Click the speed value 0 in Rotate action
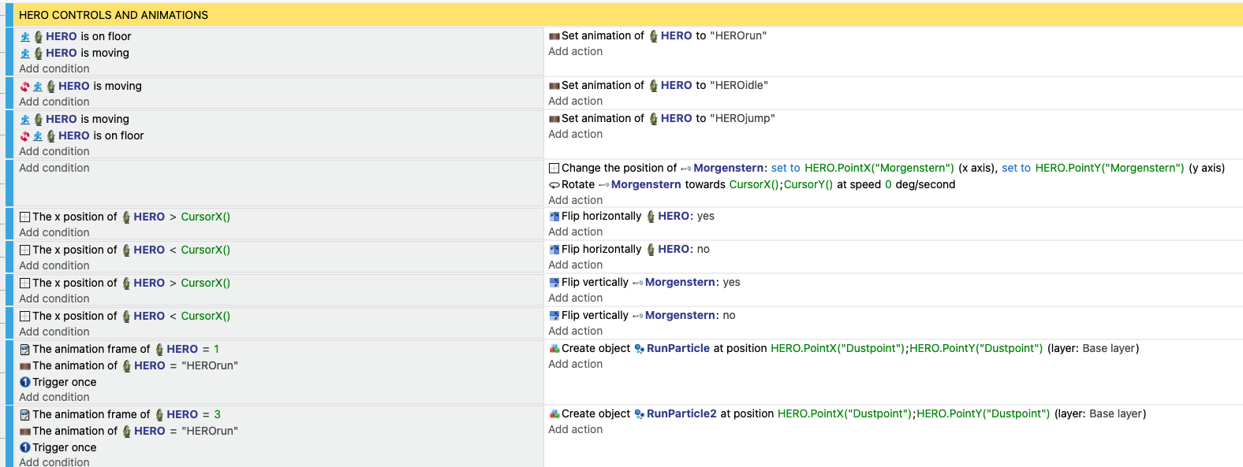Viewport: 1243px width, 467px height. click(888, 185)
